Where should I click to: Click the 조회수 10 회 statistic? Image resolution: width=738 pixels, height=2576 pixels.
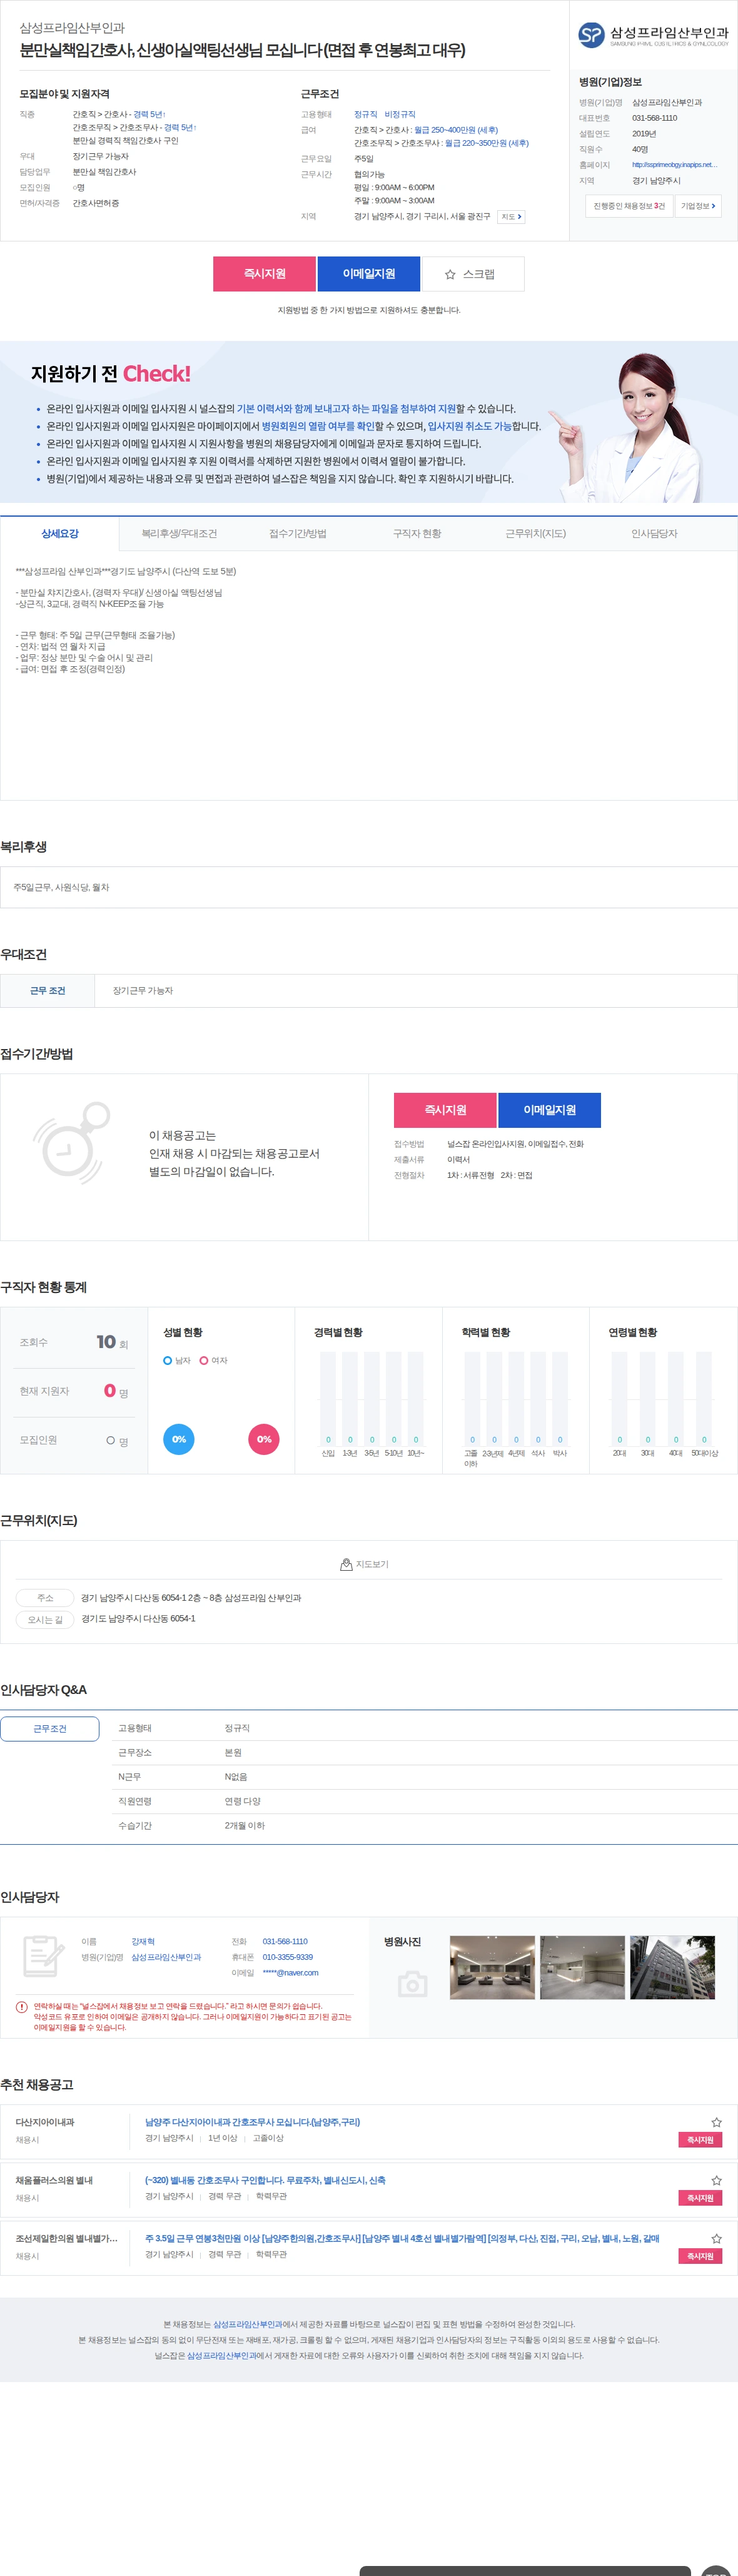[x=74, y=1343]
